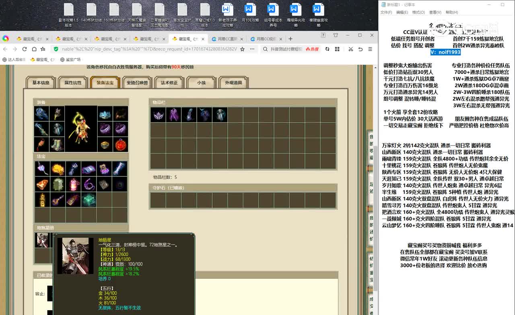Go to the browser home page
Image resolution: width=515 pixels, height=315 pixels.
click(x=34, y=49)
